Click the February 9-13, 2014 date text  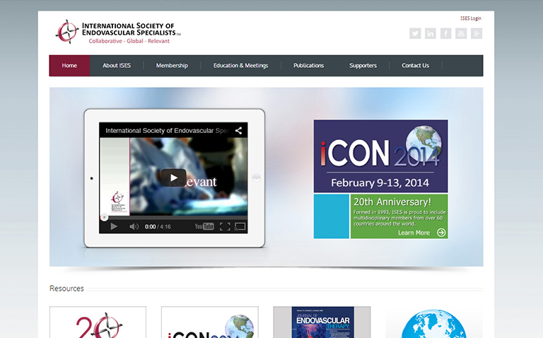pyautogui.click(x=380, y=183)
